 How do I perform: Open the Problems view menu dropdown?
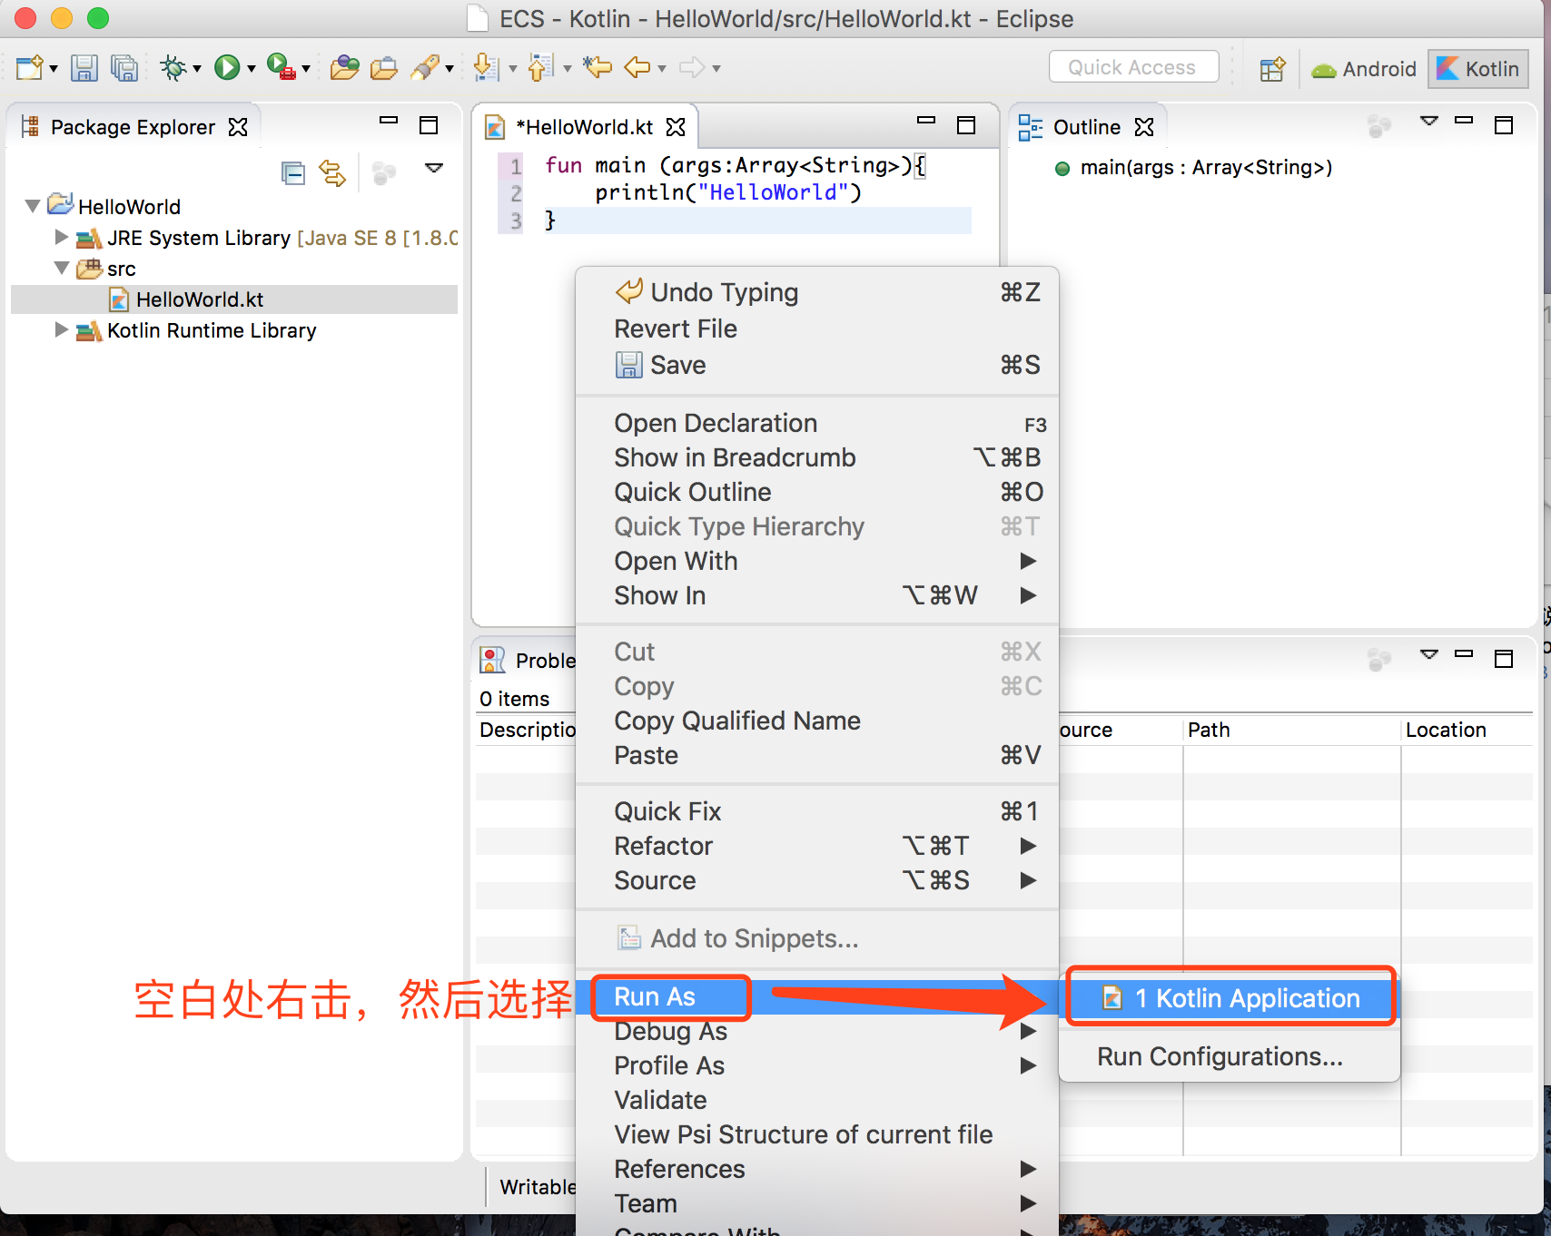point(1429,654)
